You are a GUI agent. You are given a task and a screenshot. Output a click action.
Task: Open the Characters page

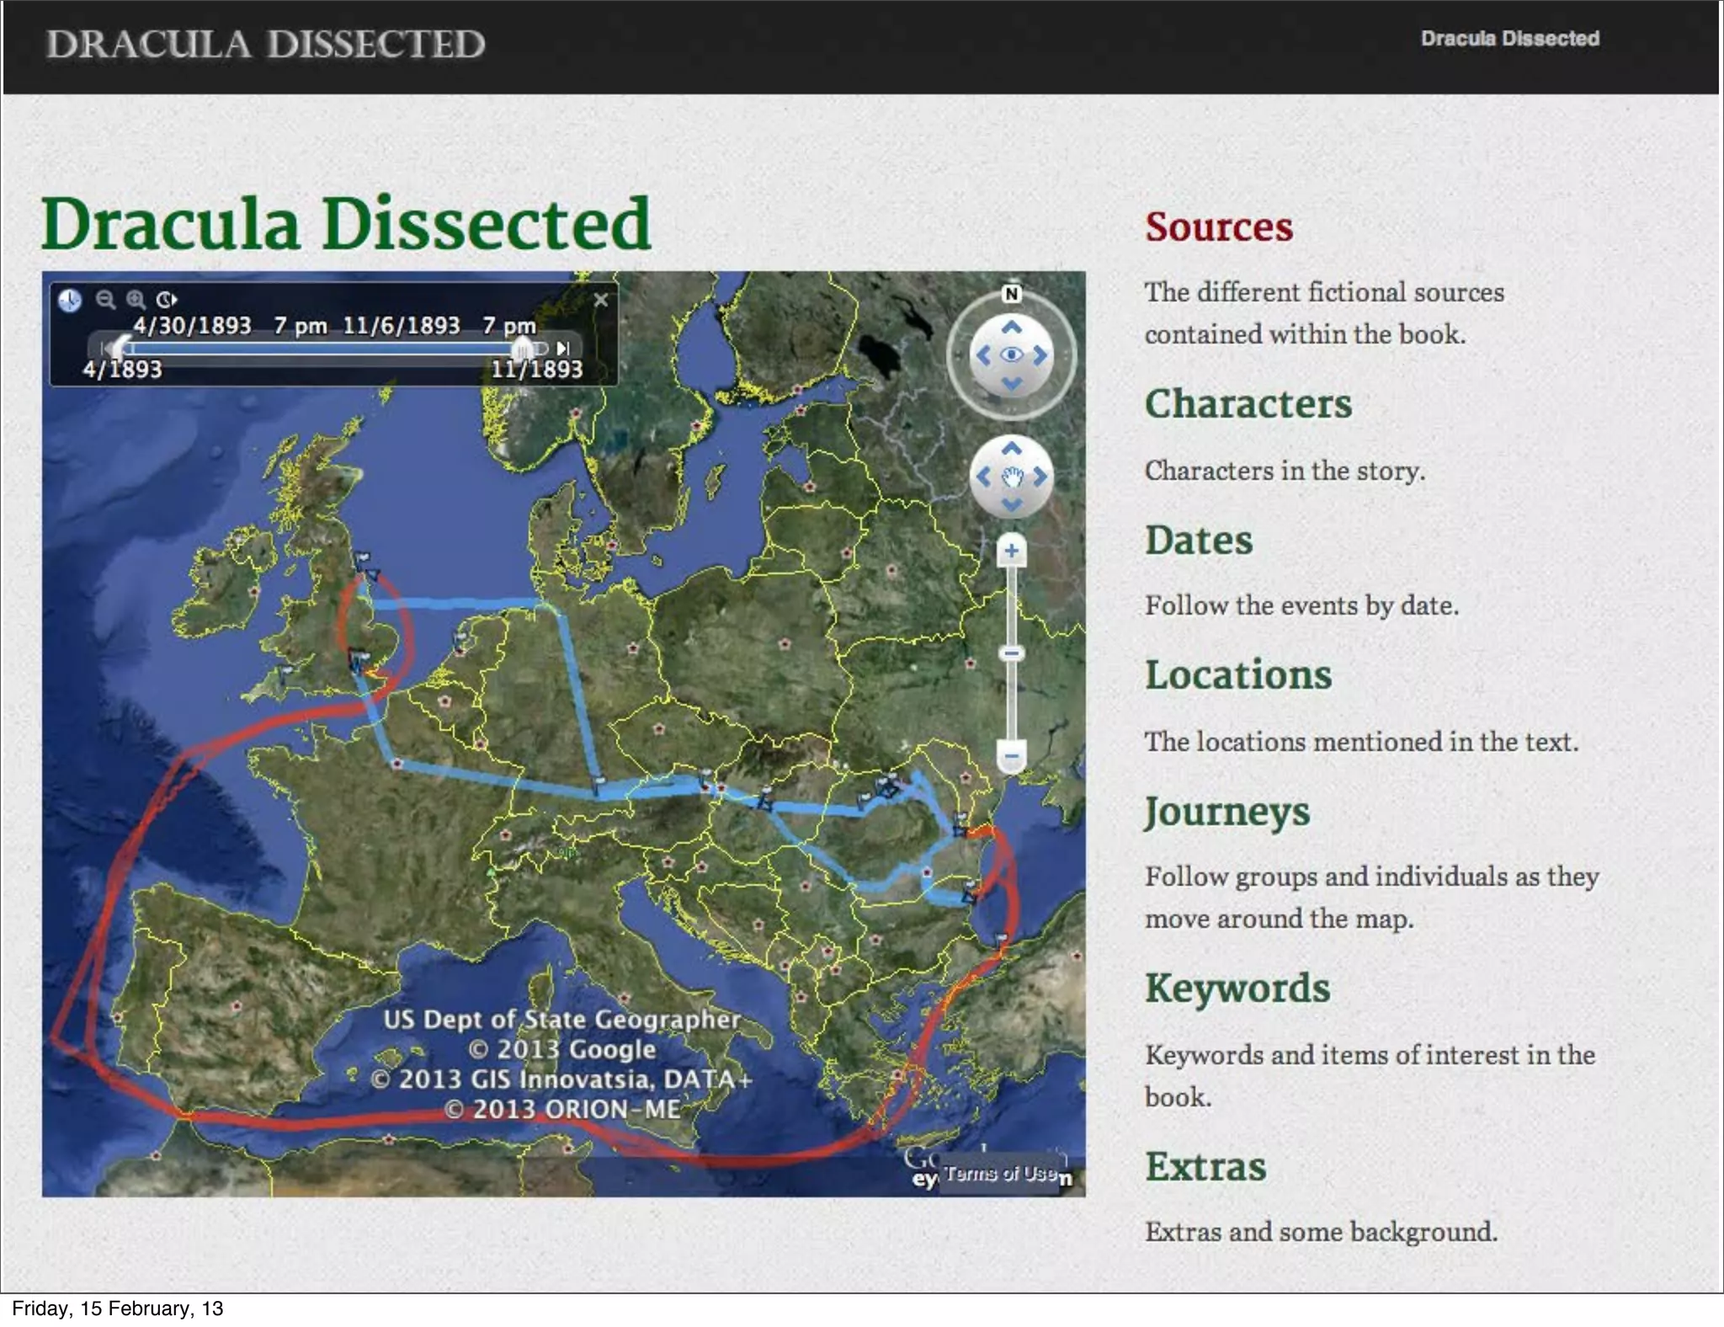[1248, 404]
